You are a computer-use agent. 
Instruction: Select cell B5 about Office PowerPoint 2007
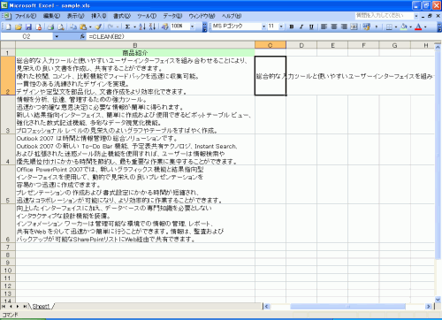(x=135, y=185)
